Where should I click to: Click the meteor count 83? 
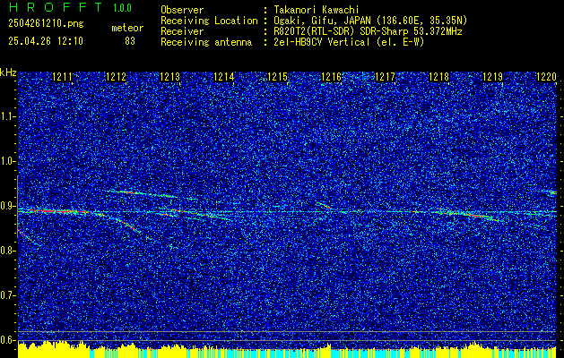coord(130,41)
